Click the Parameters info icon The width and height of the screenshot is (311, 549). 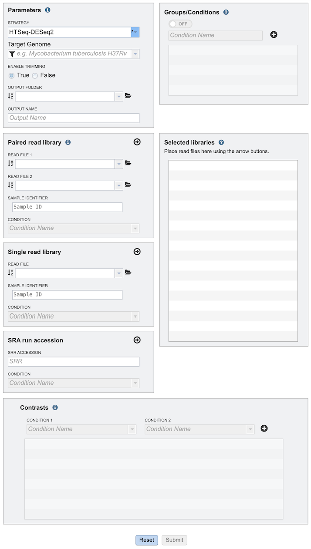point(48,10)
